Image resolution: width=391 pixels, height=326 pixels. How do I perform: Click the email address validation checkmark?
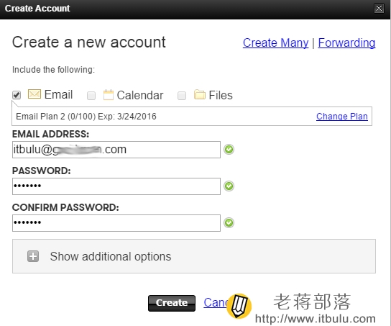point(229,150)
